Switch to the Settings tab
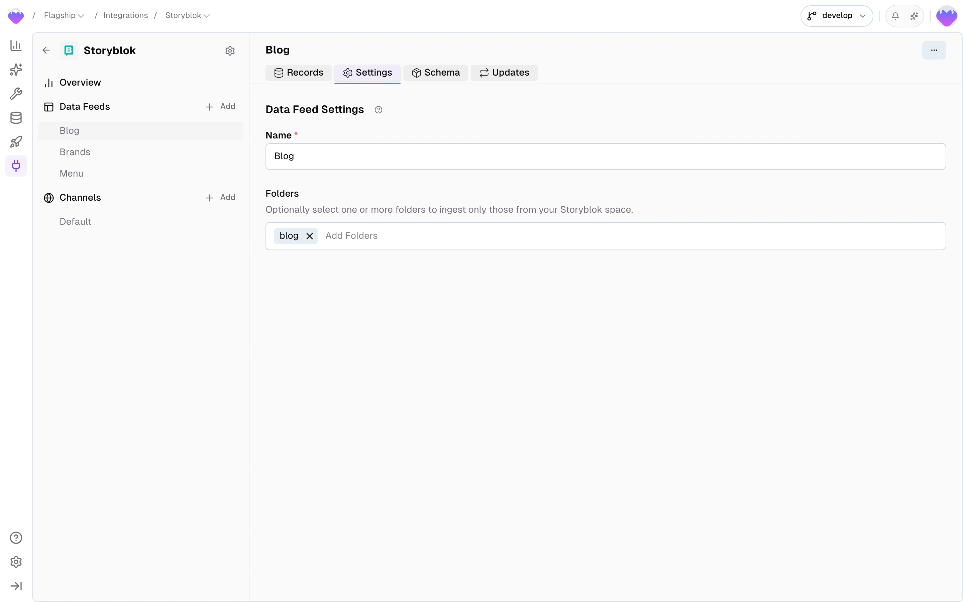 tap(367, 73)
